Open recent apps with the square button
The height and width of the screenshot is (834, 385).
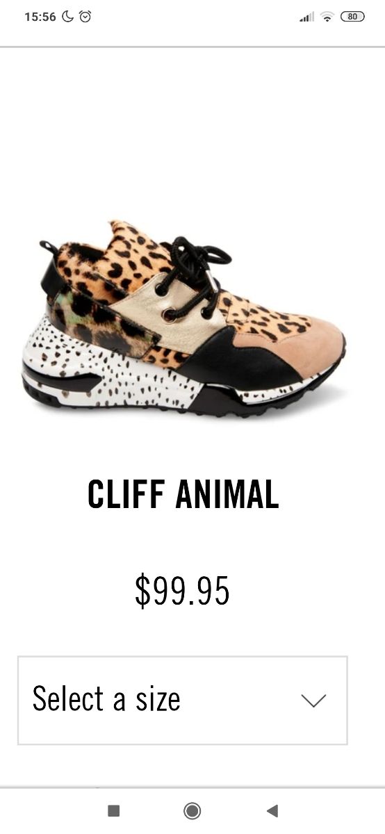tap(114, 810)
